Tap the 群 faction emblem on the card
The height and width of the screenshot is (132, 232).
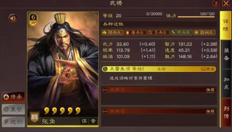click(x=34, y=117)
